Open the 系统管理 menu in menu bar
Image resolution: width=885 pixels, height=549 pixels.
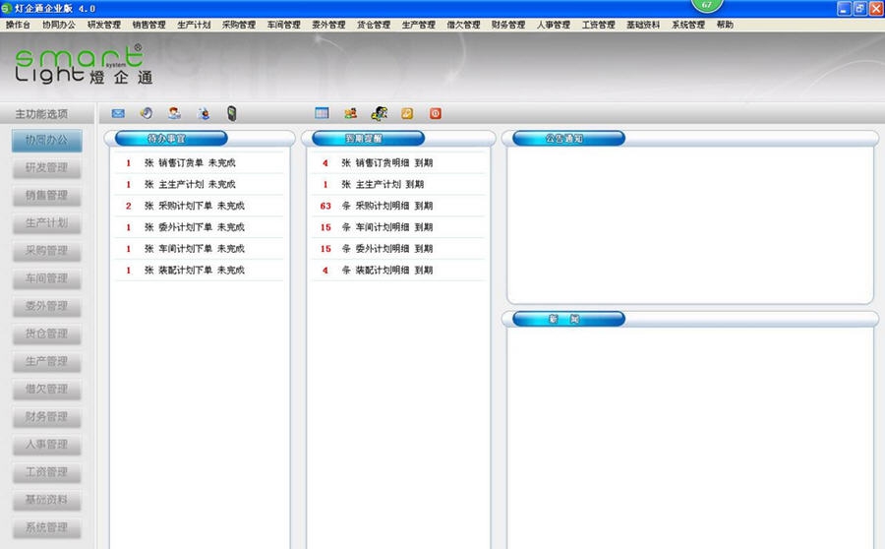click(687, 25)
